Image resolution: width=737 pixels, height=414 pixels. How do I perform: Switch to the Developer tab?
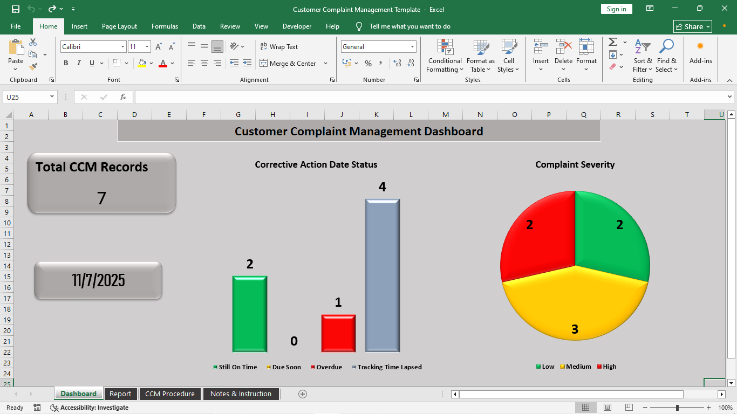[297, 26]
